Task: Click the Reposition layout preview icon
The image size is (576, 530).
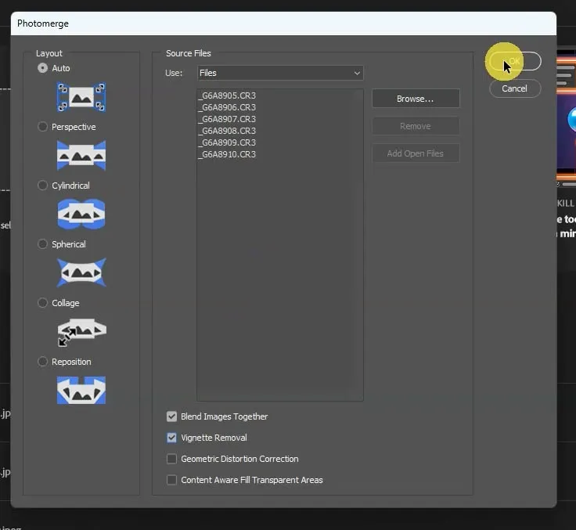Action: pos(81,391)
